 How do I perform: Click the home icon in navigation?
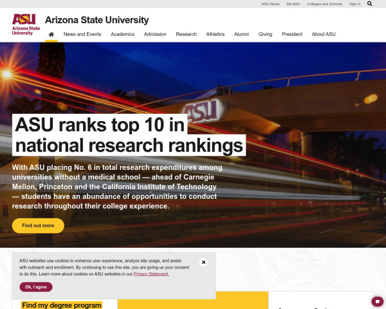point(51,34)
